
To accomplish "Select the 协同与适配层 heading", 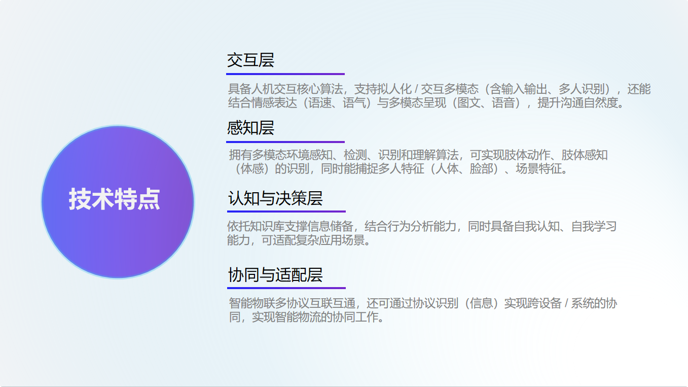I will pos(275,275).
